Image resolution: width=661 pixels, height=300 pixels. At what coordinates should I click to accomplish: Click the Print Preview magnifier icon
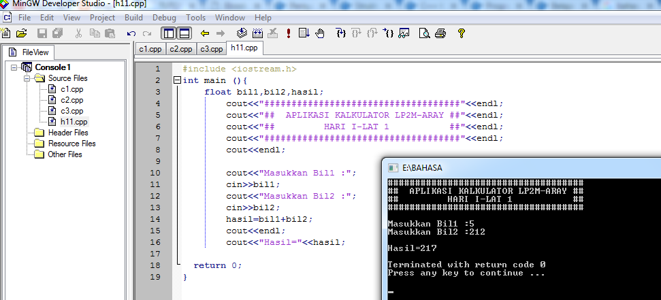click(x=425, y=33)
